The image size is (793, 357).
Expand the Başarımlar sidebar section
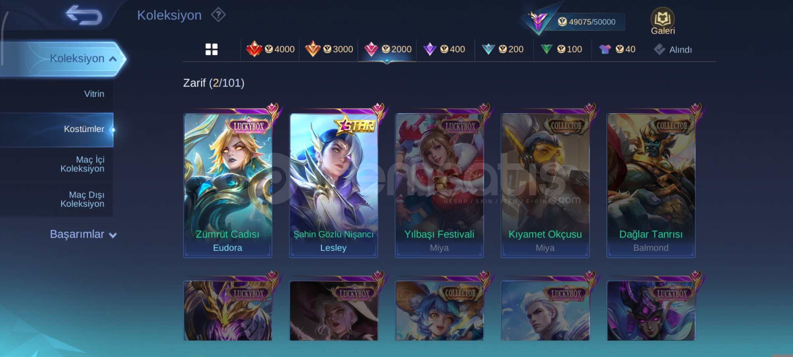(83, 234)
